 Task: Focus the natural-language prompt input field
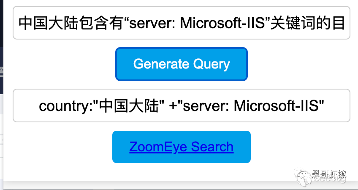point(182,23)
